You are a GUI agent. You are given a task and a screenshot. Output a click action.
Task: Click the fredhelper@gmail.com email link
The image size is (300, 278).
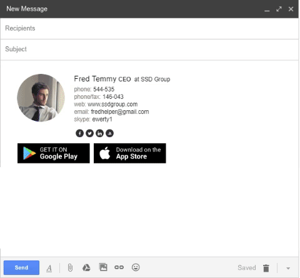pos(120,112)
